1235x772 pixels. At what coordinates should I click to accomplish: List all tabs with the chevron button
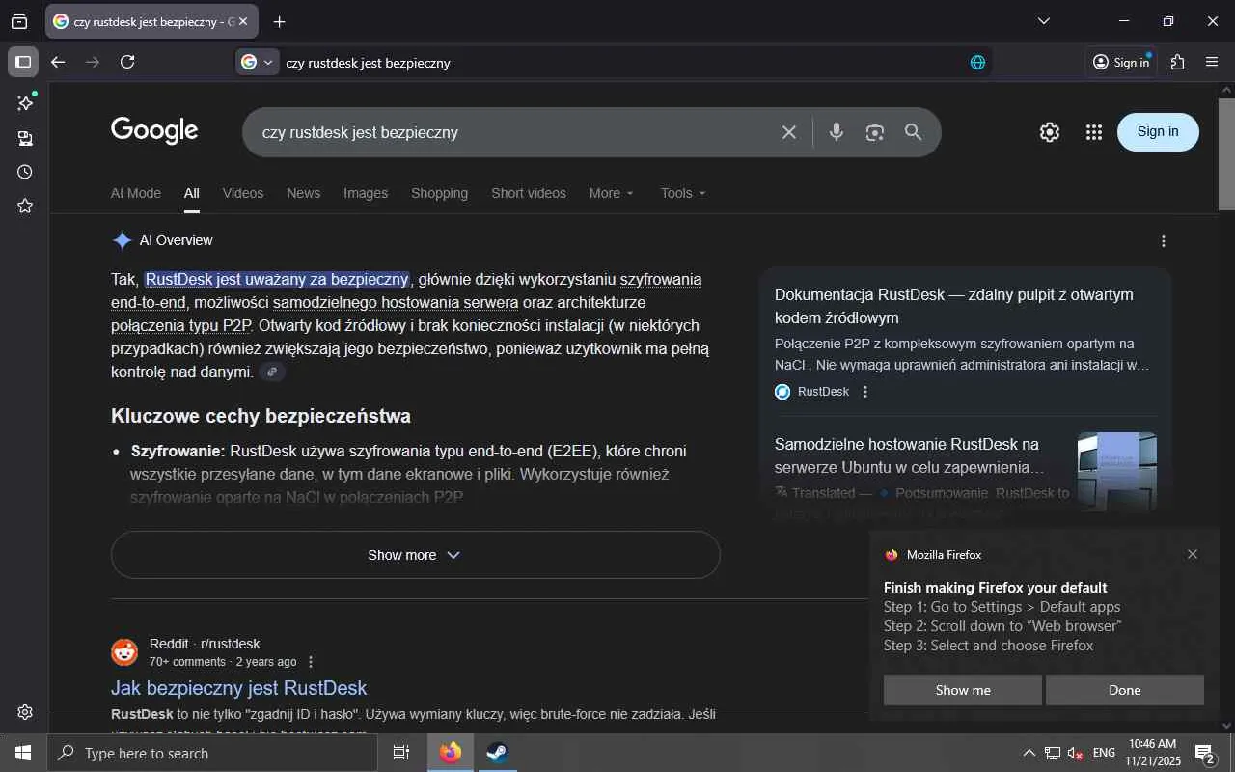coord(1043,21)
